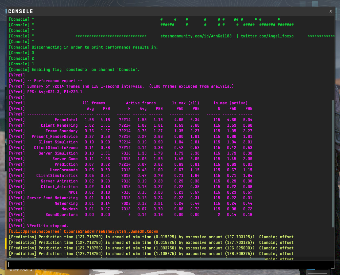Select the 'Performance report' header line

(54, 81)
